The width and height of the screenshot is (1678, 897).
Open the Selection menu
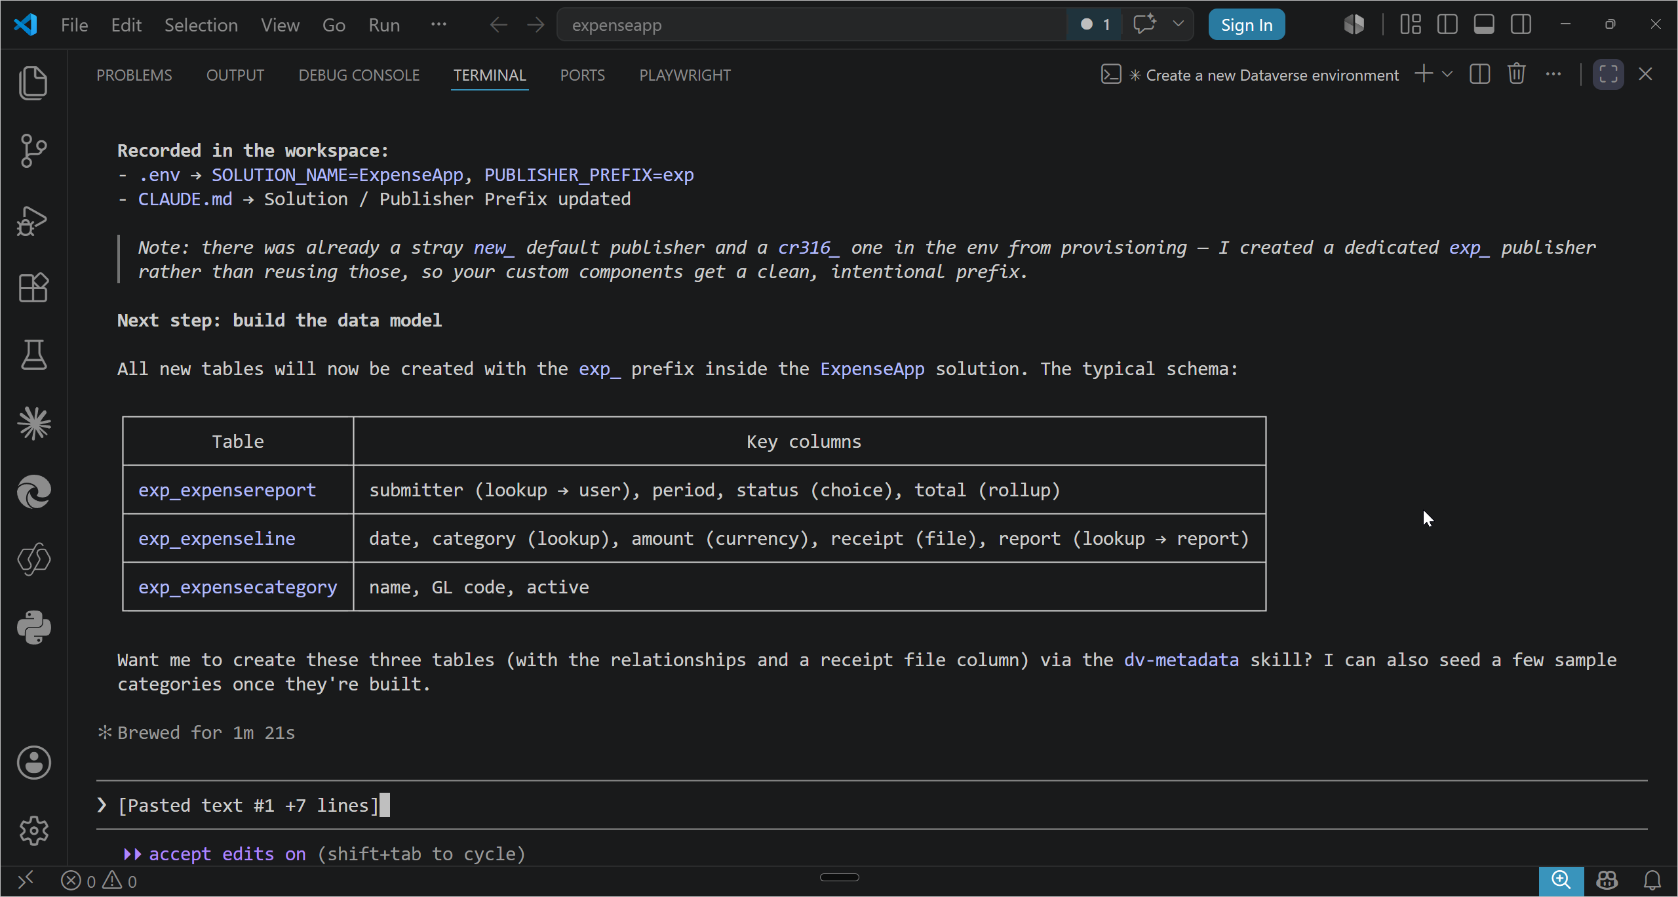click(x=201, y=25)
